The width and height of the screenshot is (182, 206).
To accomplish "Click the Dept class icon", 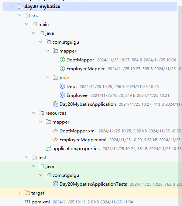I will pyautogui.click(x=62, y=86).
